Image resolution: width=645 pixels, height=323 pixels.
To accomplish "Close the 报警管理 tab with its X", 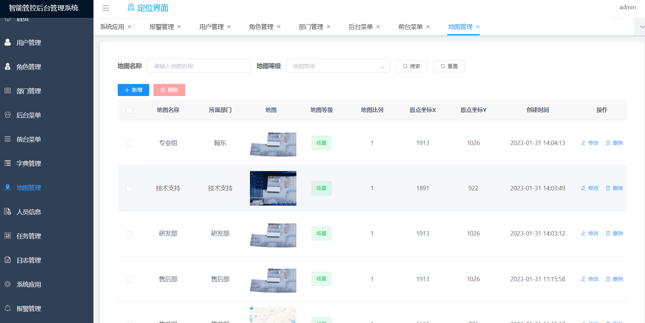I will 179,27.
